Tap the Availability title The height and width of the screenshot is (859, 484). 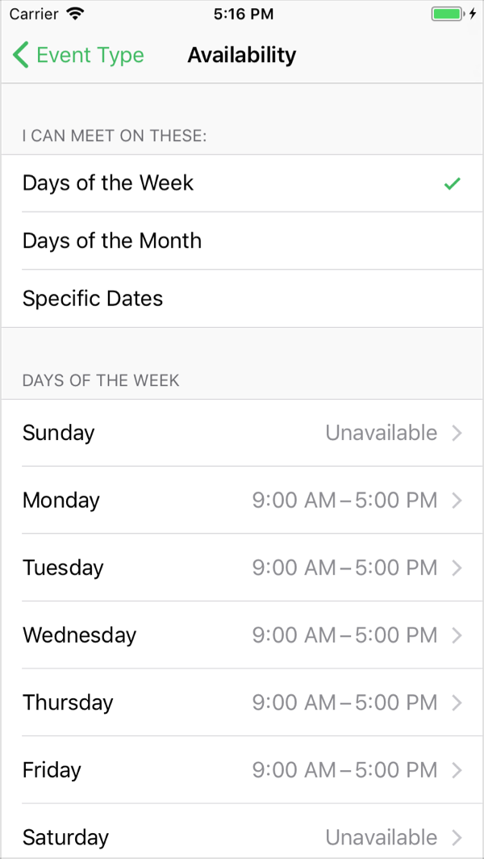pyautogui.click(x=242, y=55)
